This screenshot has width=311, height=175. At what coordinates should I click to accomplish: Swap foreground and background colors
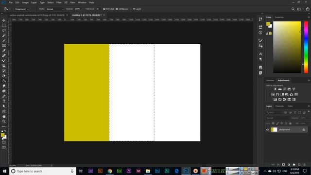[x=5, y=131]
